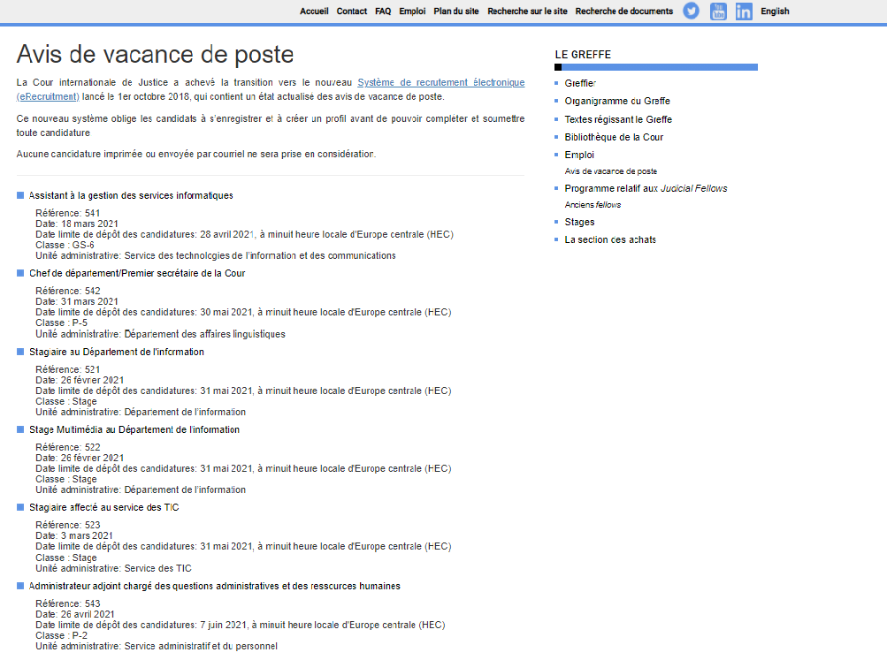Click the text Référence: 521
The width and height of the screenshot is (887, 660).
coord(68,369)
